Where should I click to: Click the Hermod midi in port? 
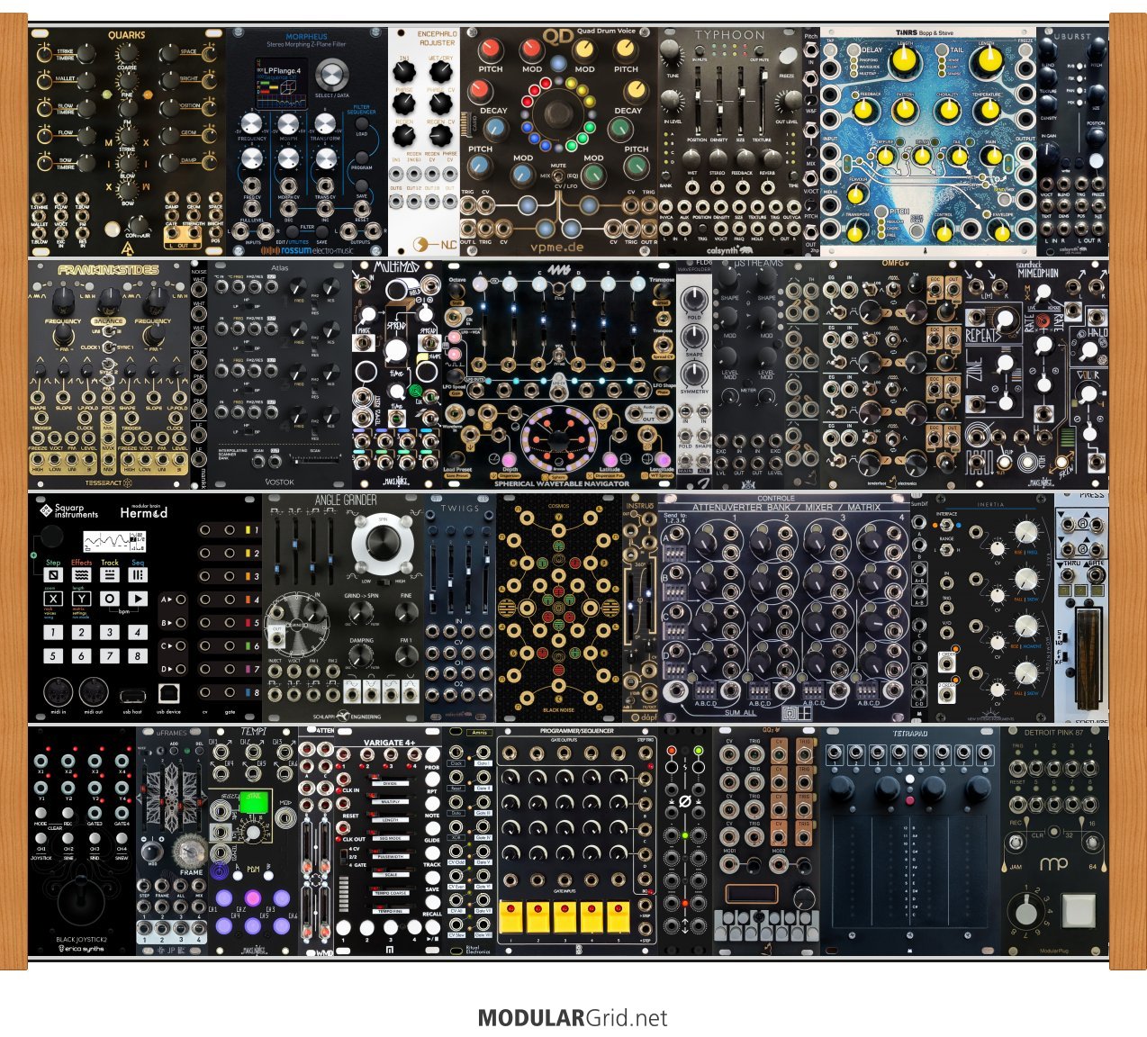(x=58, y=691)
